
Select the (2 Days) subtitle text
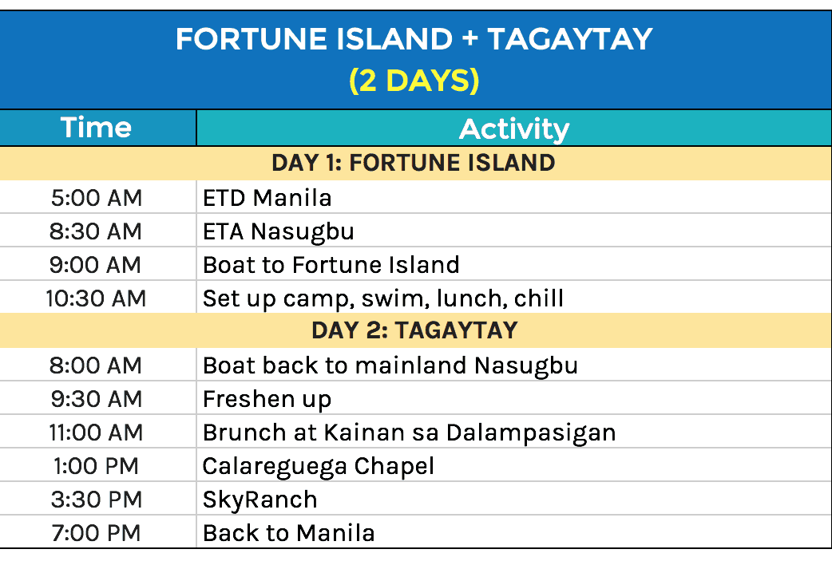pos(414,81)
